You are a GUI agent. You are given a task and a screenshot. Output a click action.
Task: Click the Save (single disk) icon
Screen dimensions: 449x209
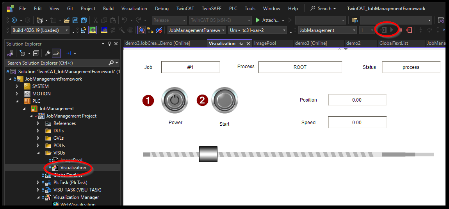click(75, 20)
